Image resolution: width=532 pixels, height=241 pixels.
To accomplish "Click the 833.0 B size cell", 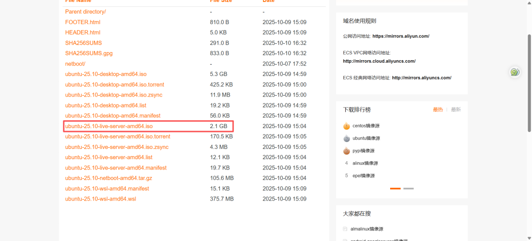I will pos(220,53).
